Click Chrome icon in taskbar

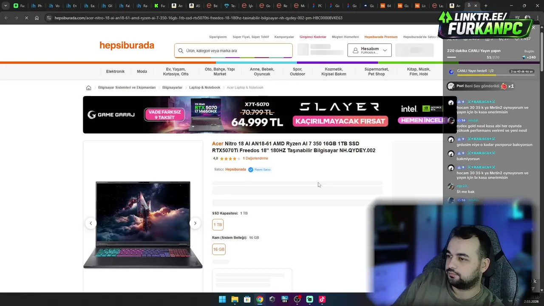point(260,299)
